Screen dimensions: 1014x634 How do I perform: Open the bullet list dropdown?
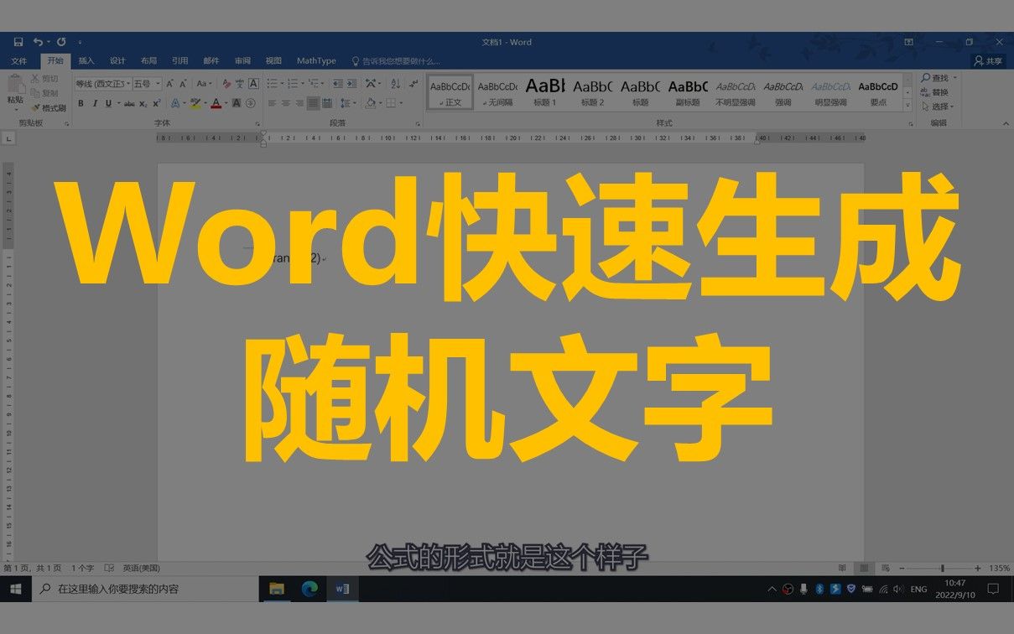(x=282, y=83)
